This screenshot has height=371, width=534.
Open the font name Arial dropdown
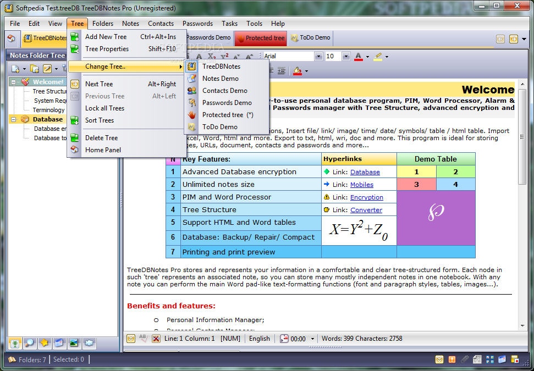(x=318, y=56)
